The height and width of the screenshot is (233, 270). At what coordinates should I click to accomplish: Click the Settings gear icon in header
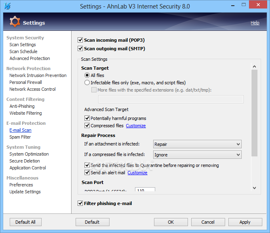tap(15, 21)
